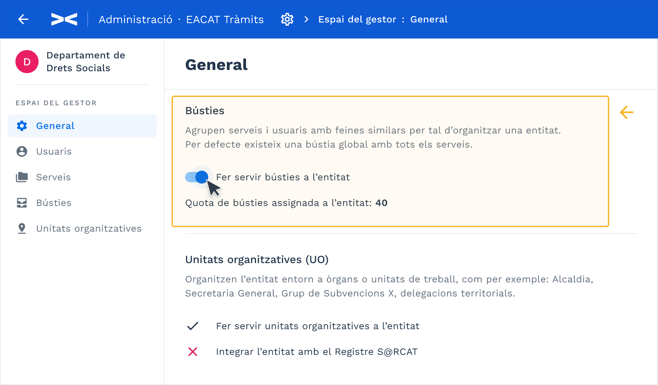The image size is (658, 385).
Task: Click the Department avatar letter D
Action: pyautogui.click(x=27, y=62)
